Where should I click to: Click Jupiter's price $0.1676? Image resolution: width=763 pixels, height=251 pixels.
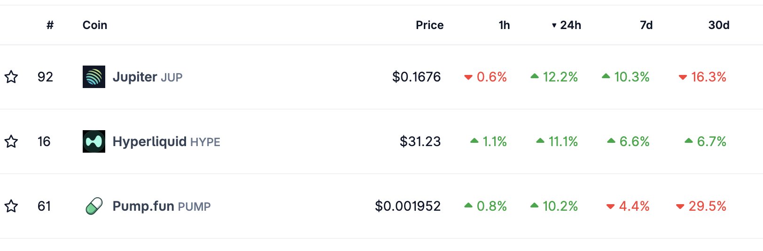pos(416,77)
